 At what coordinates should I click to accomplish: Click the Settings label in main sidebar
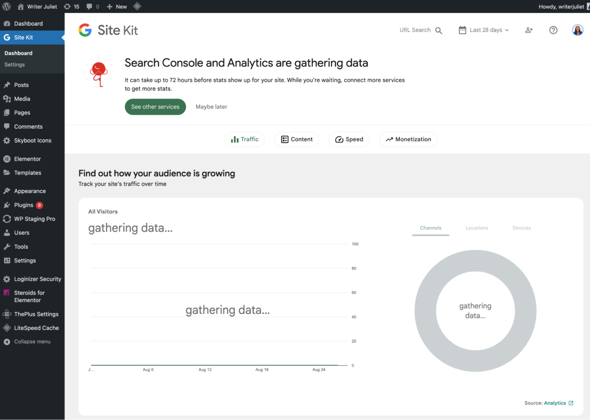pos(25,260)
